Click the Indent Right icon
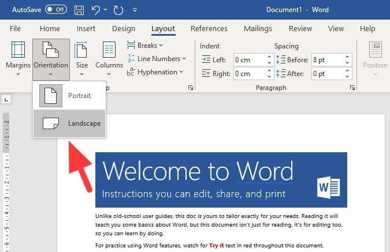Image resolution: width=390 pixels, height=252 pixels. pyautogui.click(x=206, y=73)
